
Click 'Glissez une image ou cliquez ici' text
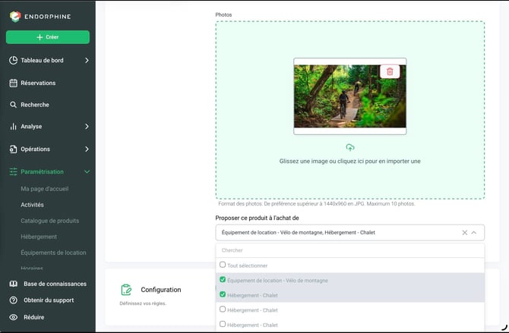point(350,161)
